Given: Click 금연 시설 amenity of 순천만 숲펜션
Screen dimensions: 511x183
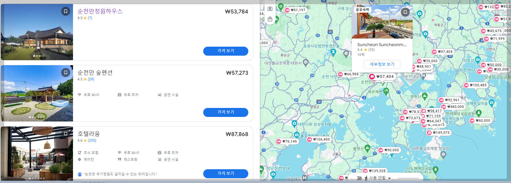Looking at the screenshot, I should pyautogui.click(x=168, y=95).
